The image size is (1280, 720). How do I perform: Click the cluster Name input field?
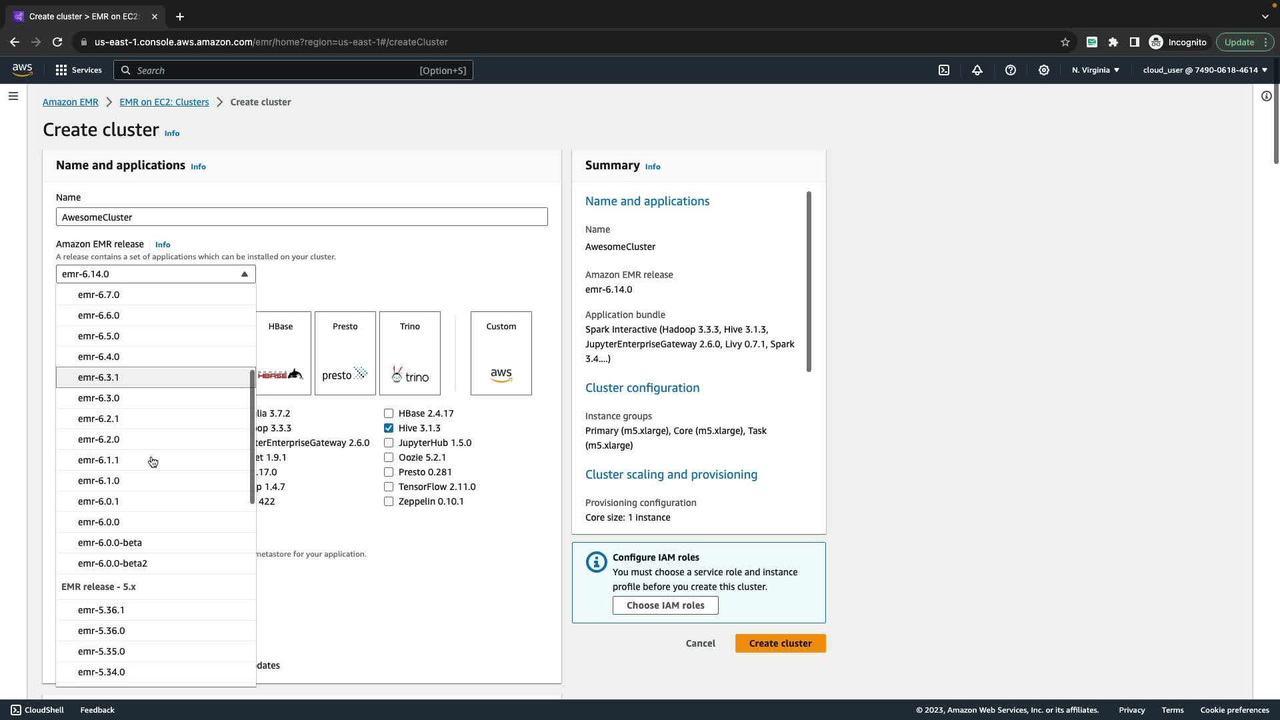pos(301,217)
